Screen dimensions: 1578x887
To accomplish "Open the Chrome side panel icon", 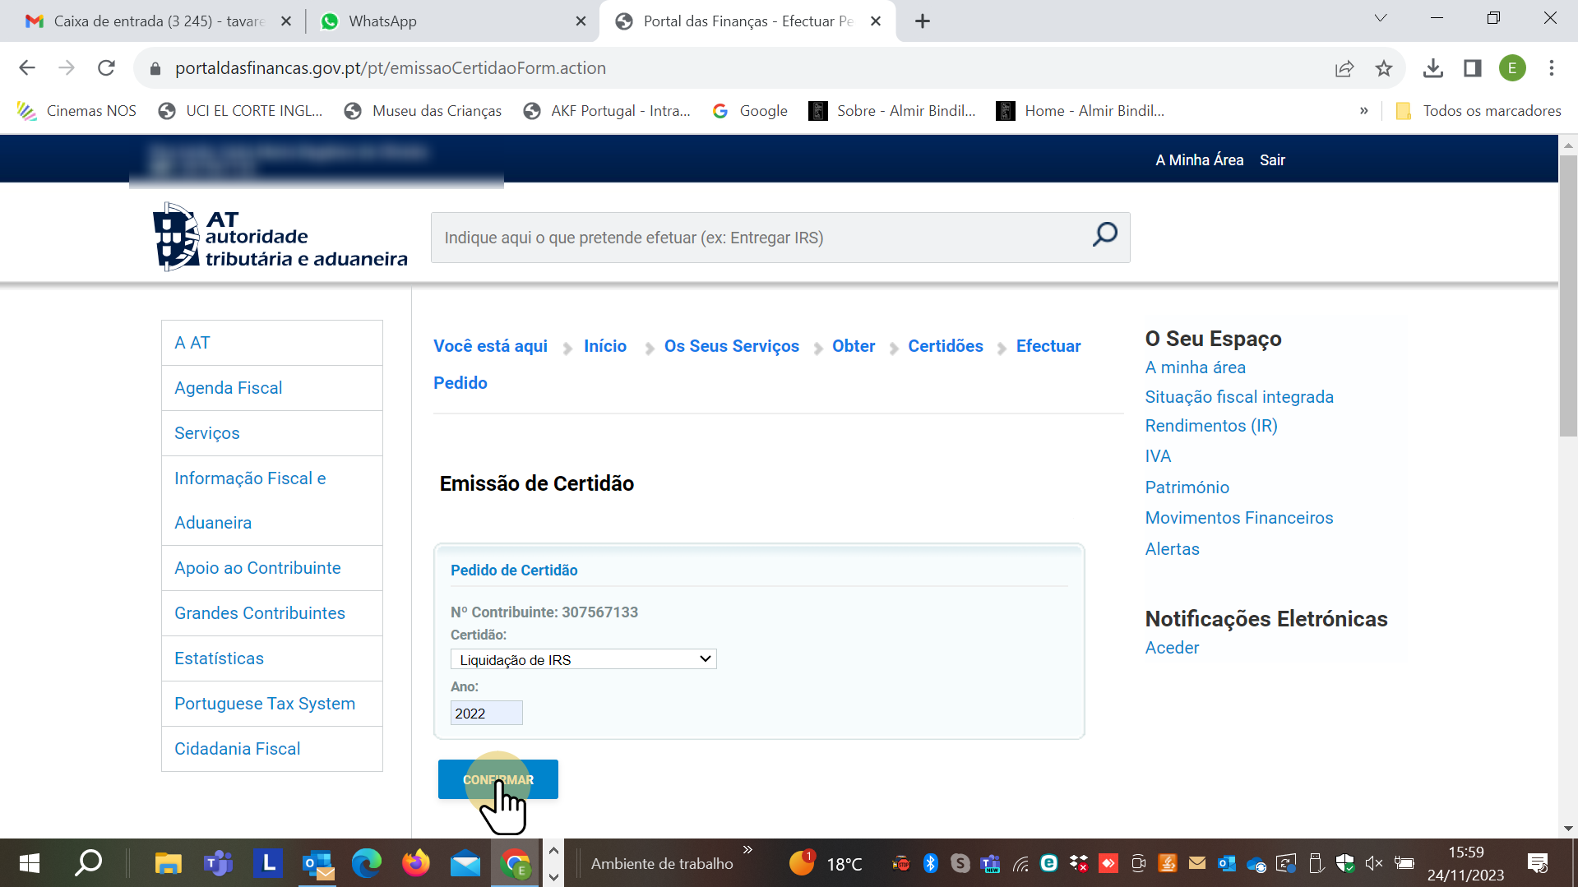I will click(1473, 68).
